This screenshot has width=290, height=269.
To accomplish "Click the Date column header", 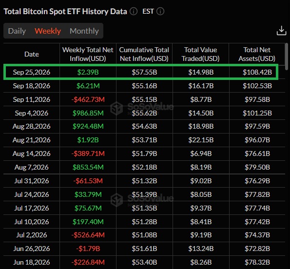I will (x=32, y=54).
